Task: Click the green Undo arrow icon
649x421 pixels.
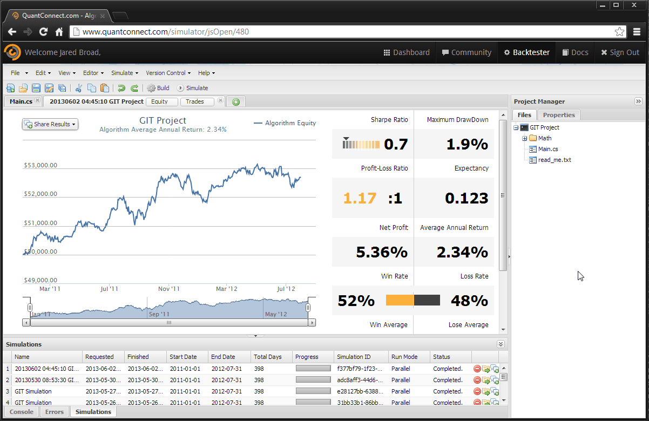Action: (x=121, y=88)
